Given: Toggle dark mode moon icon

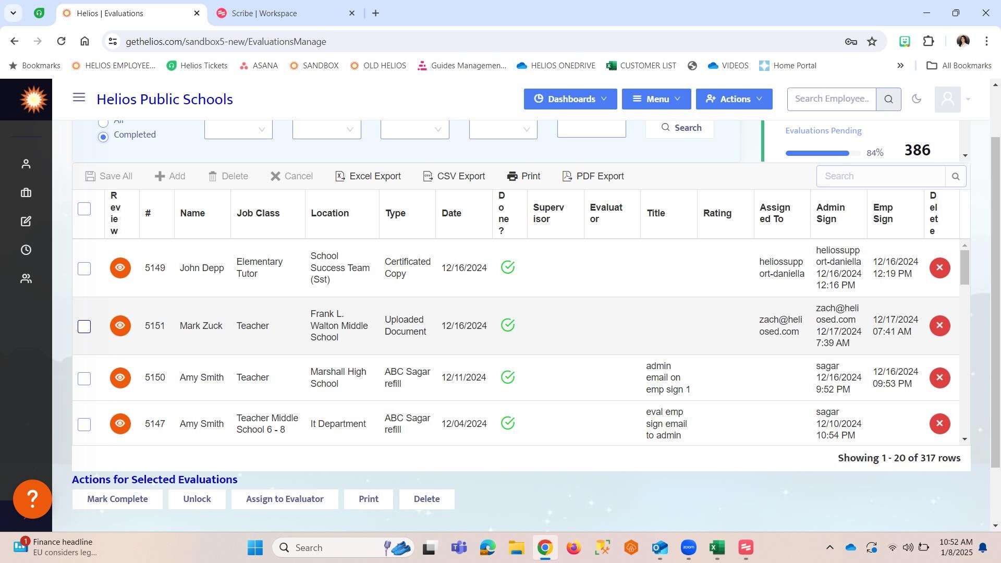Looking at the screenshot, I should pos(917,99).
